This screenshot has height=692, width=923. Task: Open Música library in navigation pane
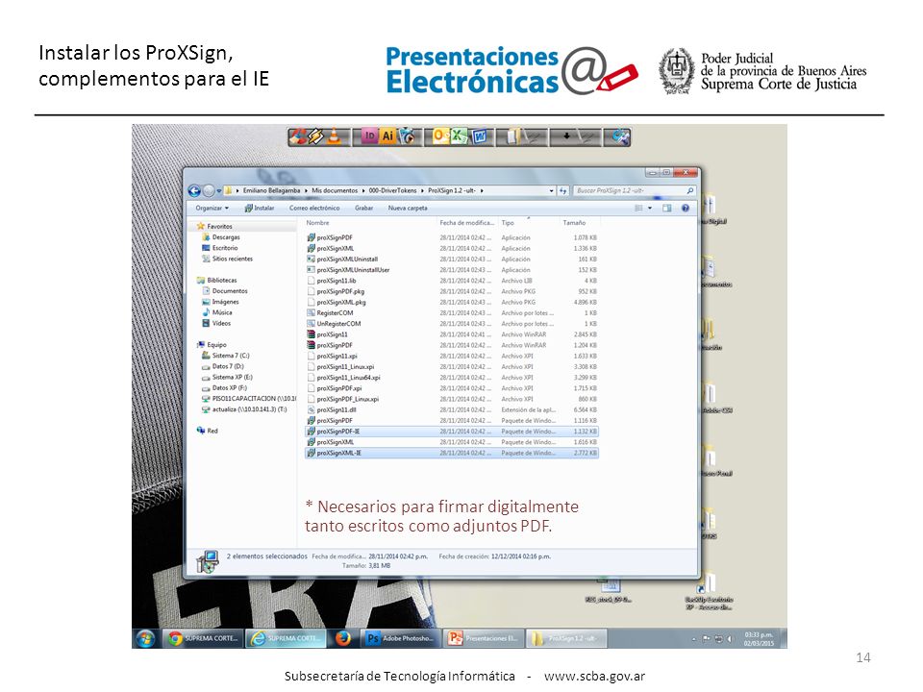(222, 312)
